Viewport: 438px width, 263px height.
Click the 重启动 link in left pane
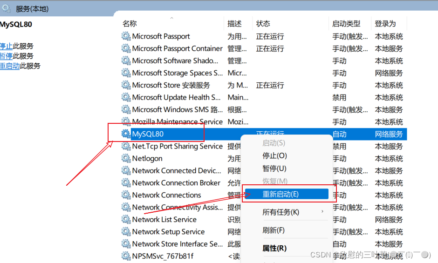(x=10, y=66)
